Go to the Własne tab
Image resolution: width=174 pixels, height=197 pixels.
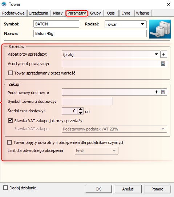143,13
